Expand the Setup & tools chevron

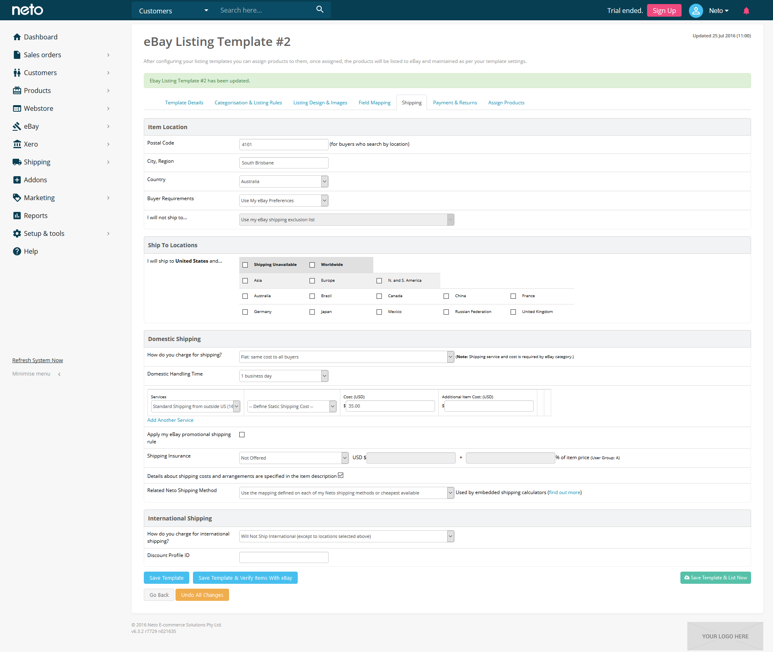(x=108, y=233)
